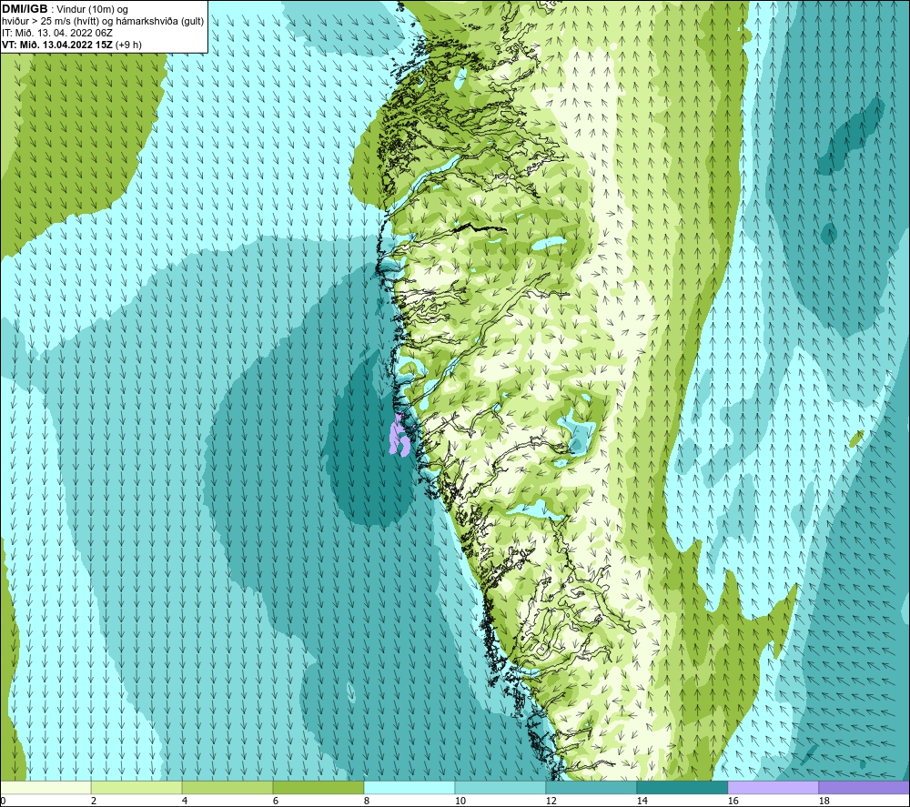Click the '(+9 h)' forecast offset text
Image resolution: width=910 pixels, height=807 pixels.
128,45
